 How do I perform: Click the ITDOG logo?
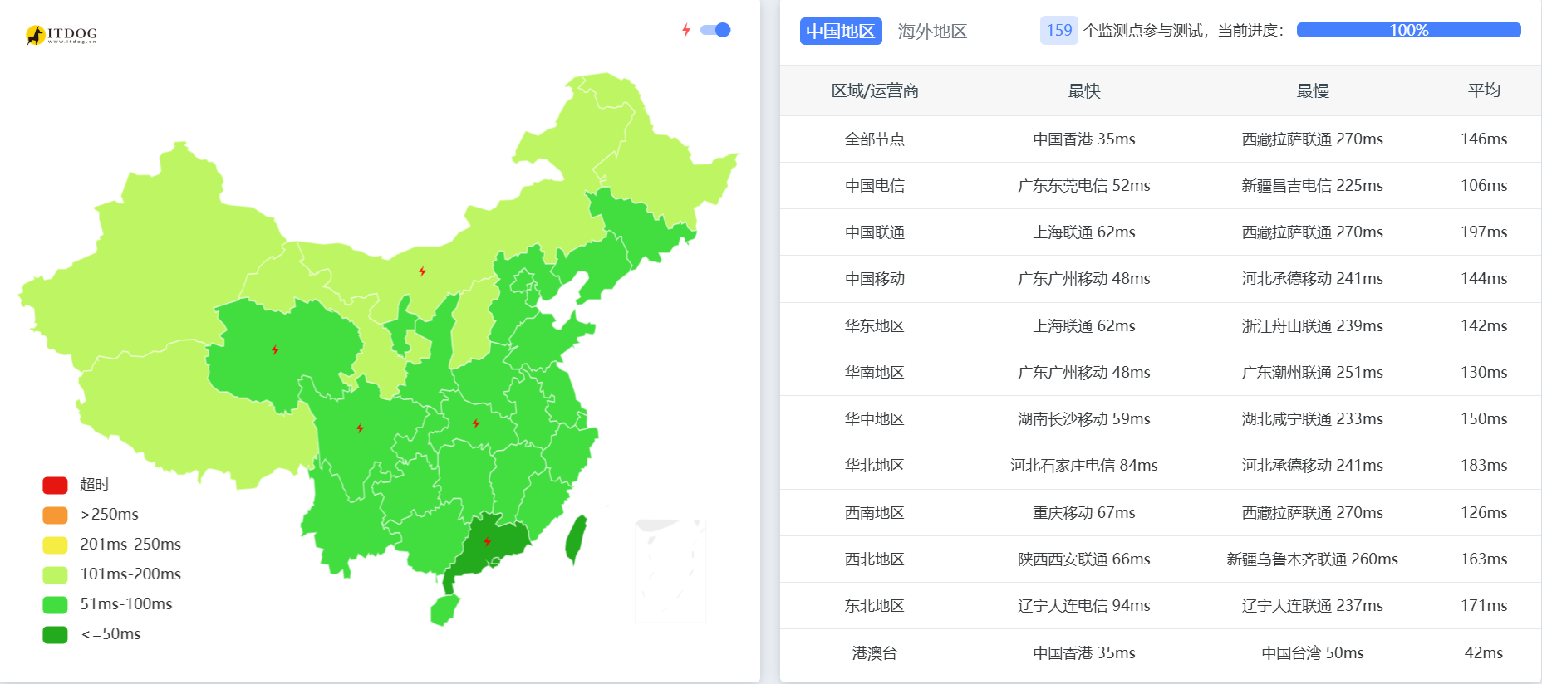(x=61, y=34)
